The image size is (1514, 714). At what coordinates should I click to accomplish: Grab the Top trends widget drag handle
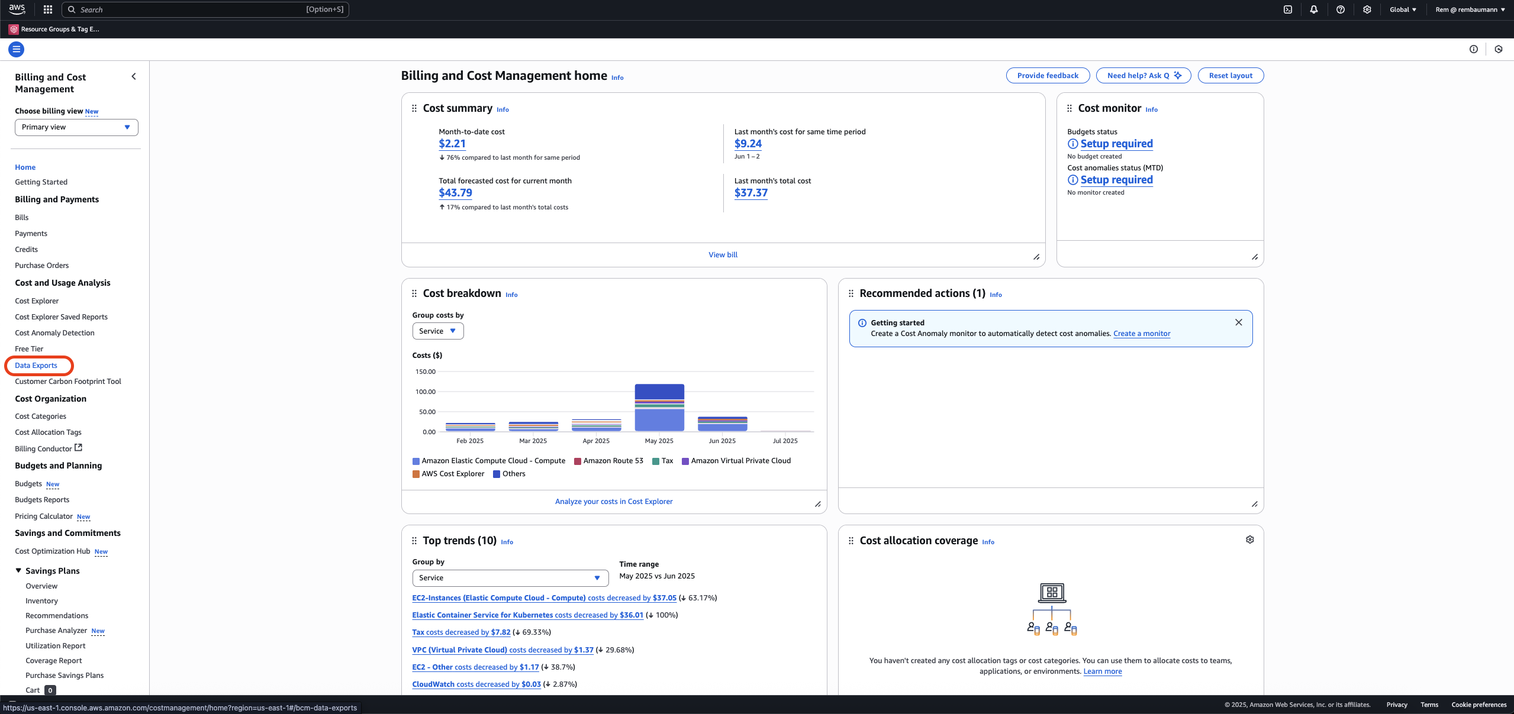pos(414,541)
